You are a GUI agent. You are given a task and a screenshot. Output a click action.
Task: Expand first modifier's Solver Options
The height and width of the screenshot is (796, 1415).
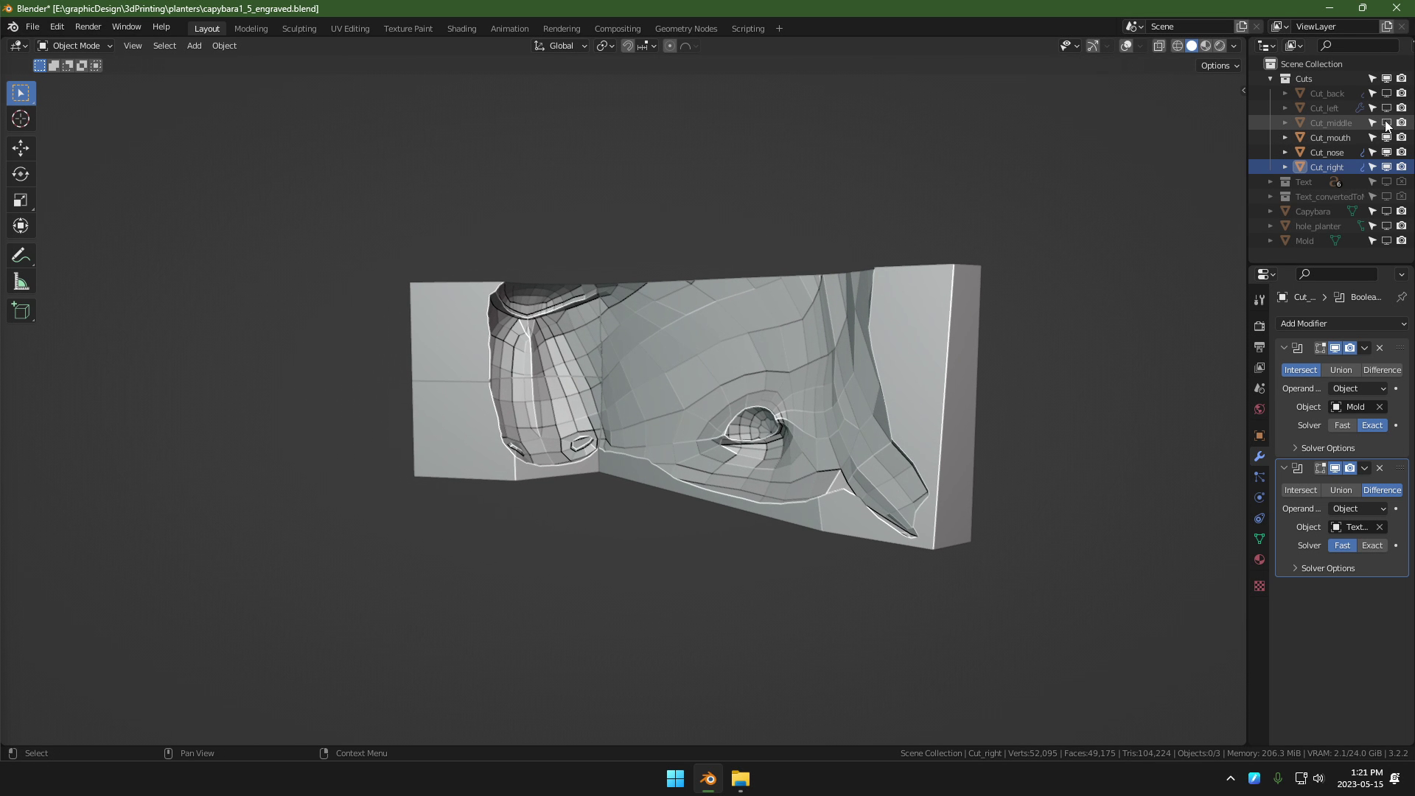(x=1323, y=448)
